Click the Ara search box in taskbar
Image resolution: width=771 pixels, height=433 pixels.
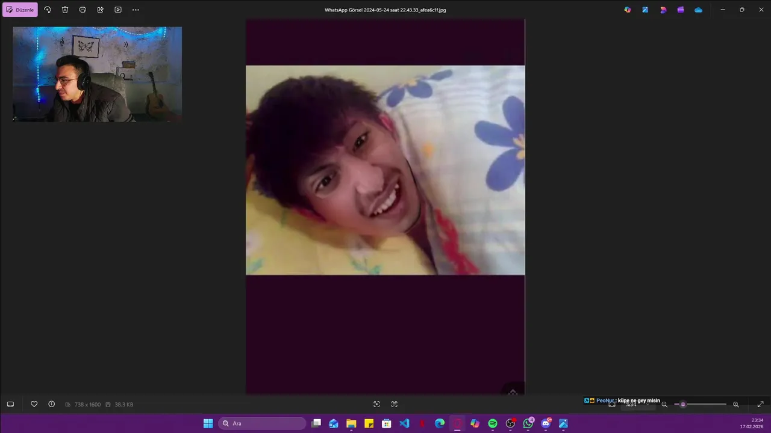[262, 423]
